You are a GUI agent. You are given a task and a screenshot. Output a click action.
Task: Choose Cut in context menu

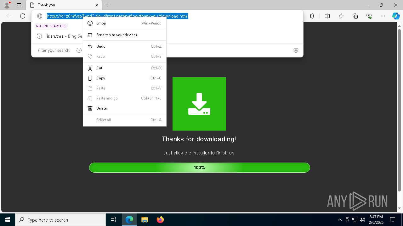coord(125,68)
